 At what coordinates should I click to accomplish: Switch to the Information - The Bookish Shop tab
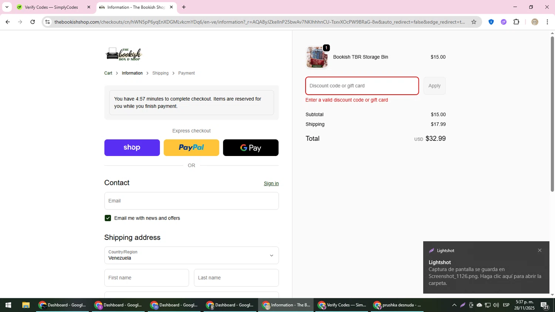[x=136, y=7]
